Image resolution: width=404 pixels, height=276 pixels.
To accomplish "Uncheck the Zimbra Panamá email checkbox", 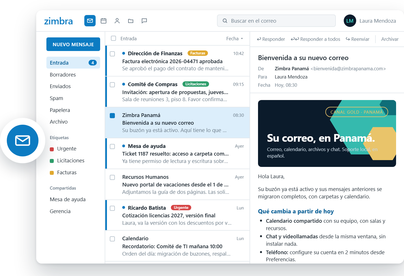I will (112, 115).
